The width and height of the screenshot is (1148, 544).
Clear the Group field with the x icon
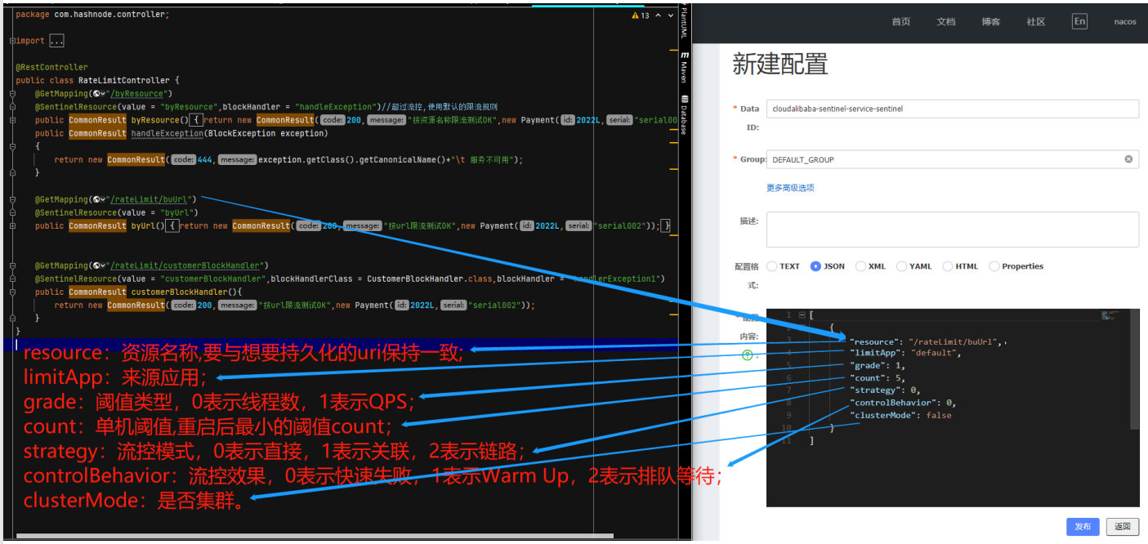1128,159
